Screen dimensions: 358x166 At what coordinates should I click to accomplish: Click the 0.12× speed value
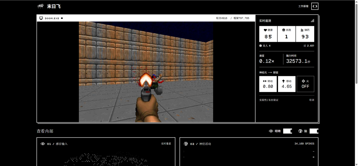pos(267,61)
